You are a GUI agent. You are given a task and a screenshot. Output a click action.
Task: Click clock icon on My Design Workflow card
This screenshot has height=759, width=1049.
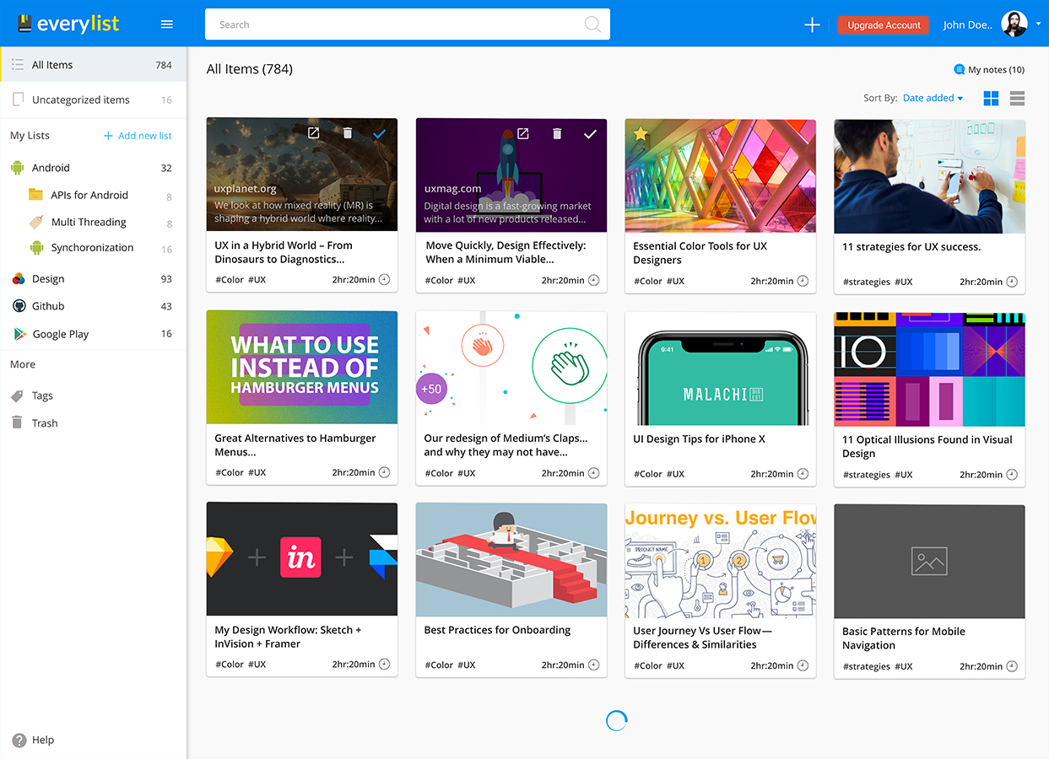coord(384,665)
